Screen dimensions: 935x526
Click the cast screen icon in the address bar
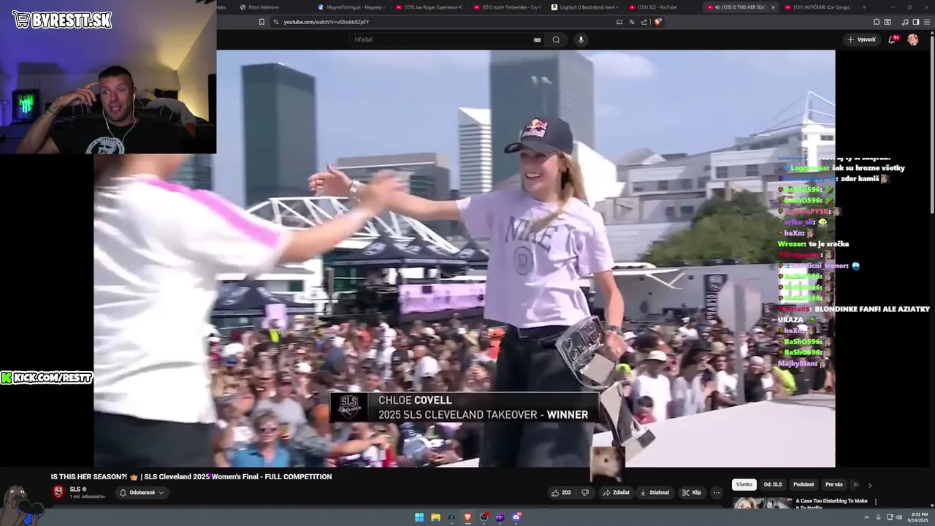coord(619,22)
